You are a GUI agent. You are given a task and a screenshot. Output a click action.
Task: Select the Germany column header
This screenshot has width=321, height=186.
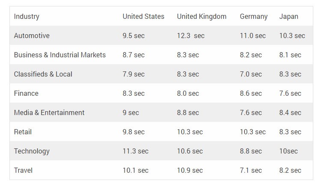[254, 16]
